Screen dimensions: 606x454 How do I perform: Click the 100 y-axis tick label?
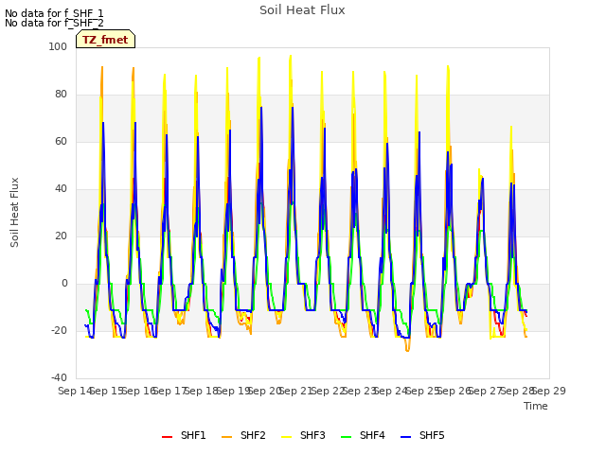coord(58,46)
